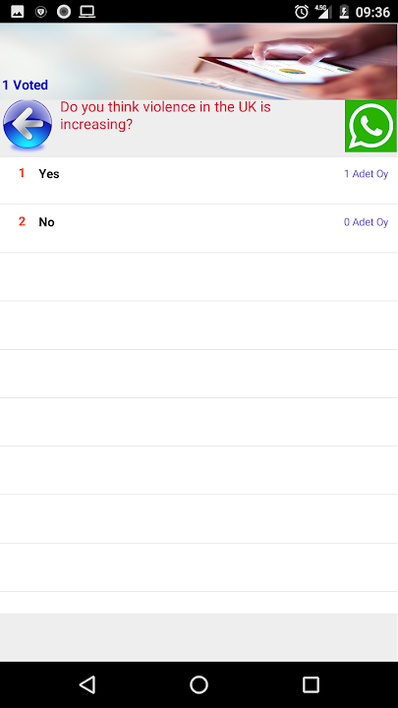Tap the tablet banner image
Viewport: 398px width, 708px height.
coord(199,61)
